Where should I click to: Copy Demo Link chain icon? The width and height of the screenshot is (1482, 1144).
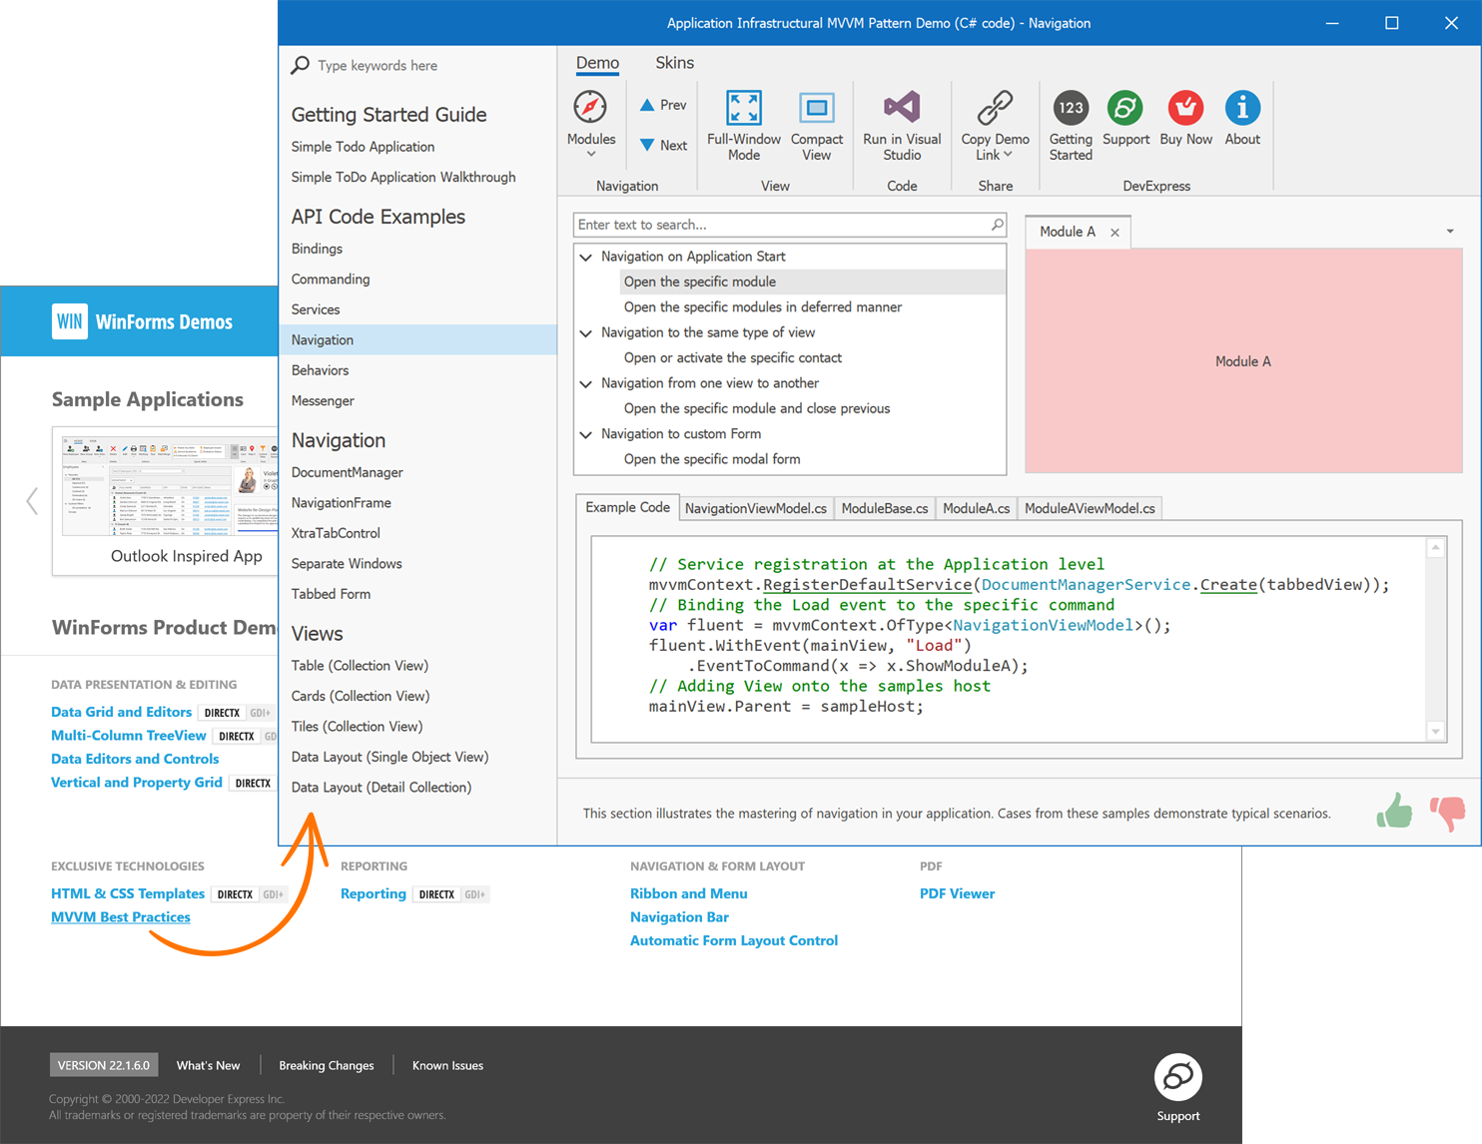tap(995, 108)
